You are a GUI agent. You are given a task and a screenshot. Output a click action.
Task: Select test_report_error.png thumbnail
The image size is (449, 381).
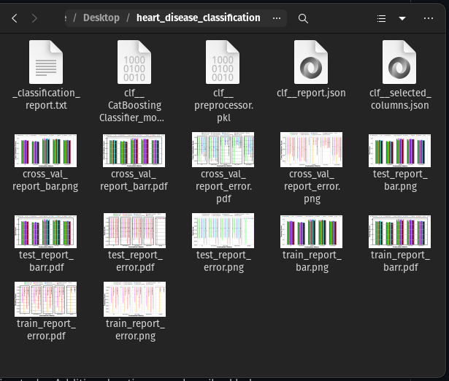point(223,231)
